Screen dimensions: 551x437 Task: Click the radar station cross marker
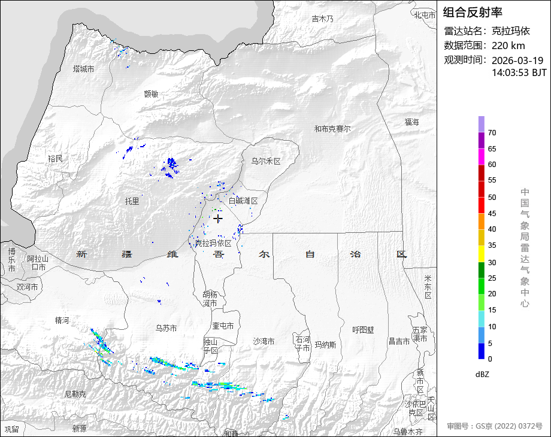coord(218,219)
